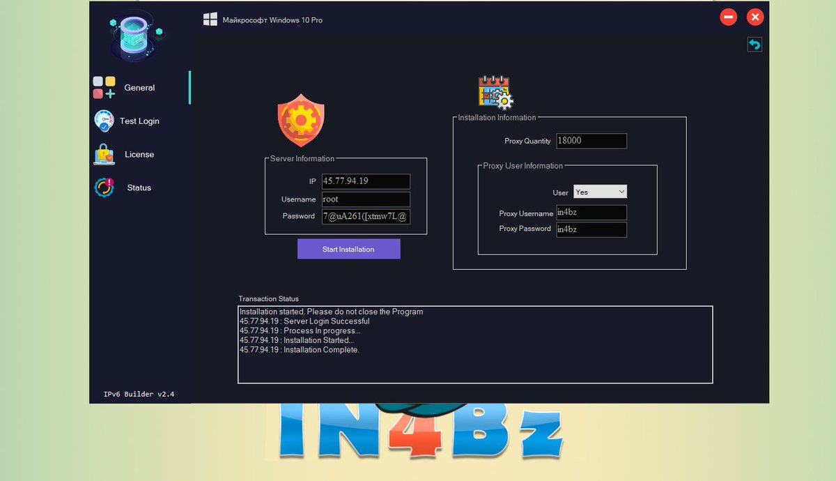
Task: Open the General section in sidebar
Action: (x=139, y=88)
